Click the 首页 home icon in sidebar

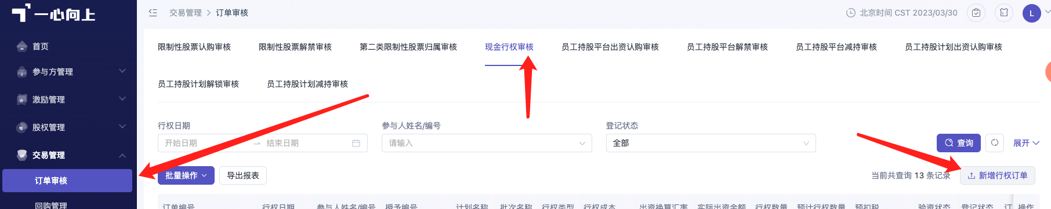(x=22, y=46)
